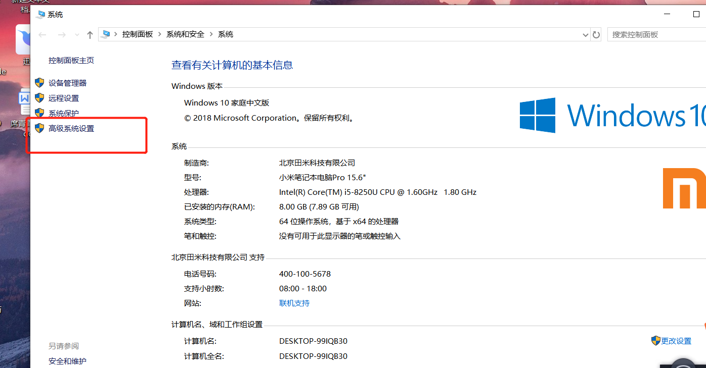Image resolution: width=706 pixels, height=368 pixels.
Task: Click RAM value 8.00 GB (7.89 GB 可用)
Action: pos(319,207)
